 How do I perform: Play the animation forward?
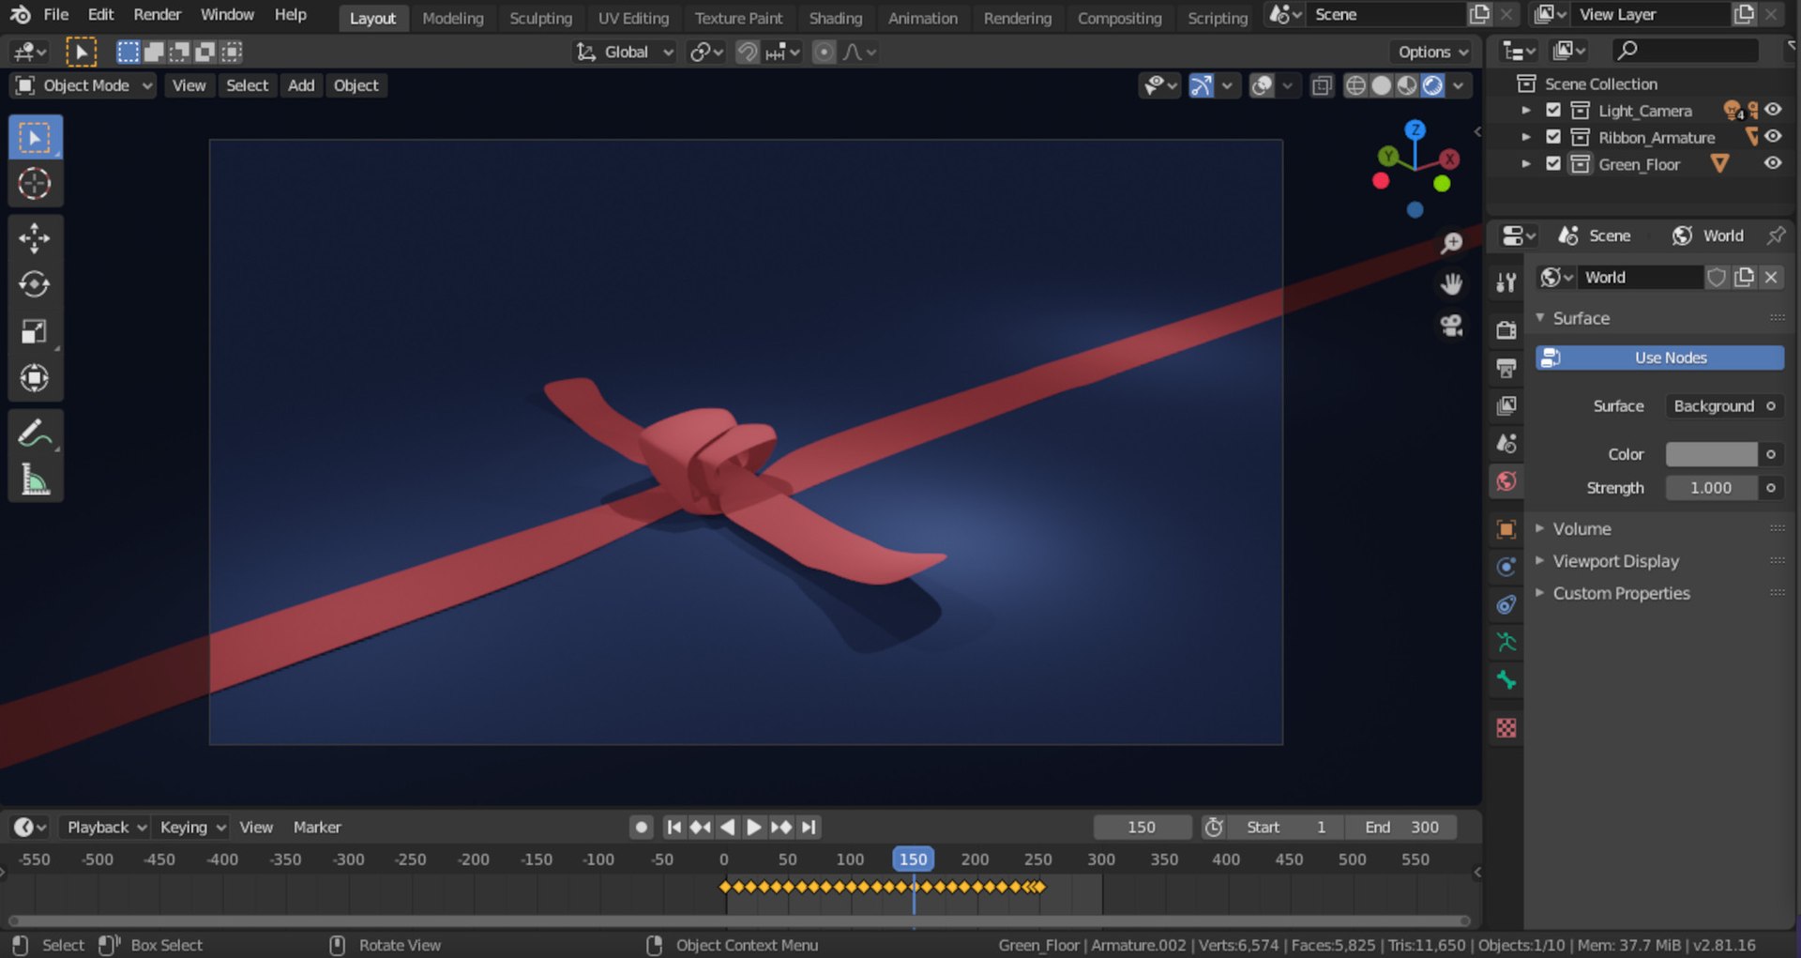[753, 827]
